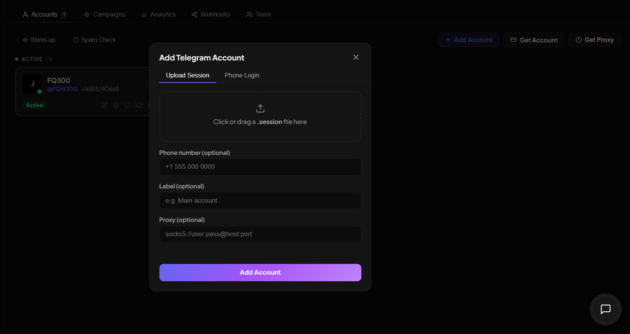Click the '.session file here' drop zone text
The width and height of the screenshot is (630, 334).
(282, 122)
